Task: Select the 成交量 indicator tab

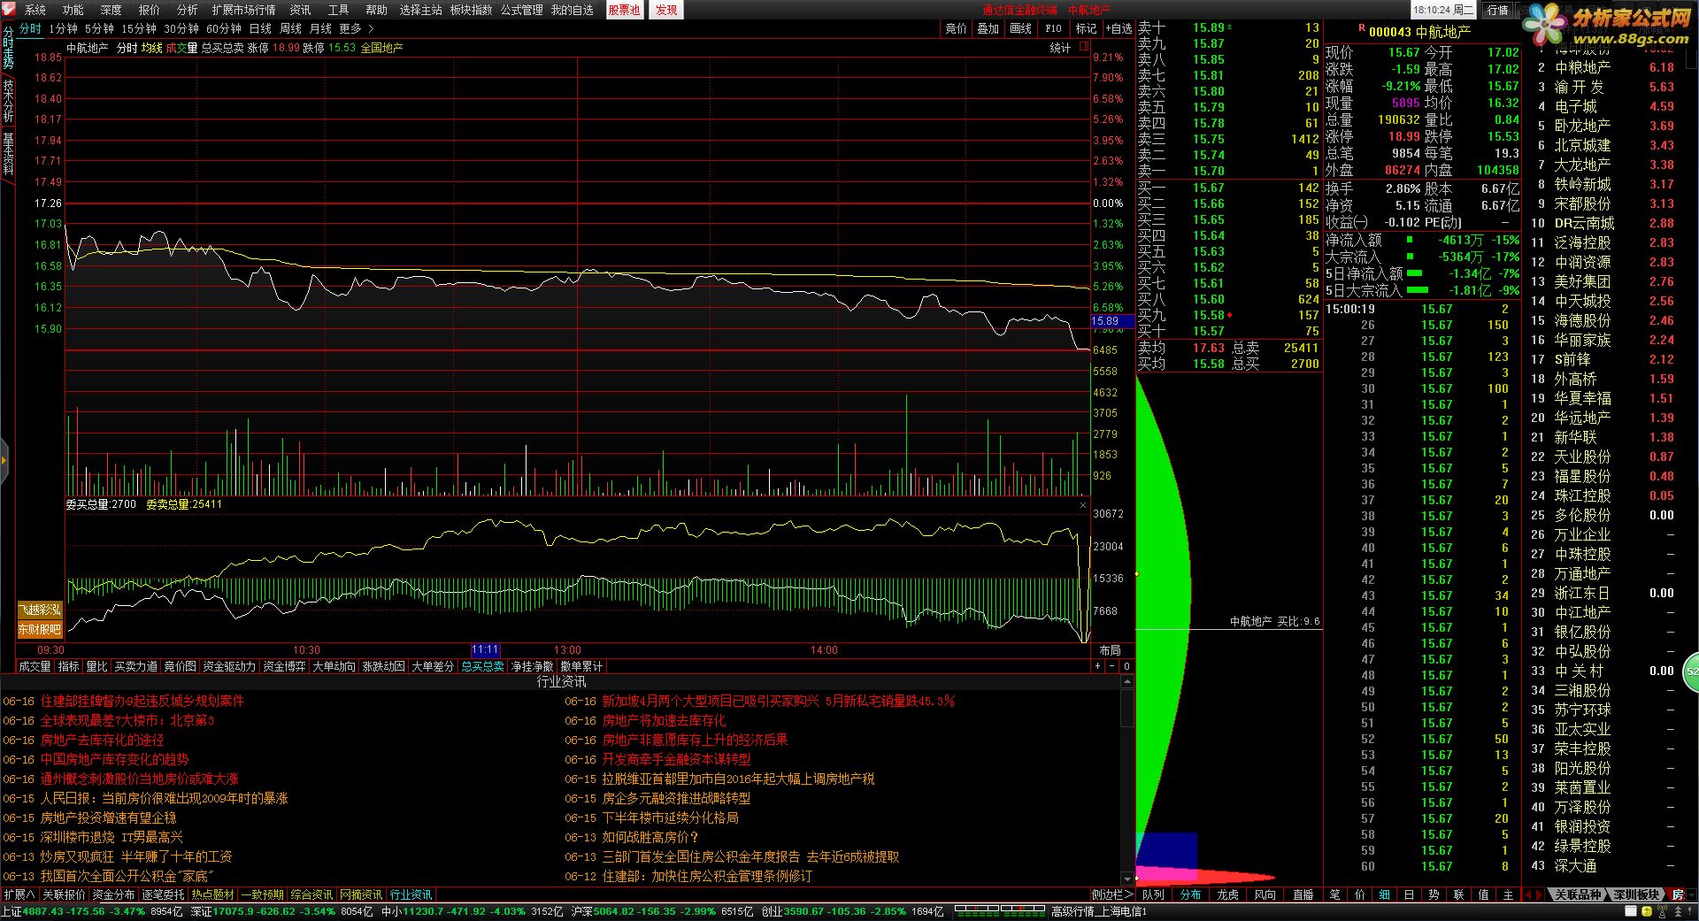Action: 35,666
